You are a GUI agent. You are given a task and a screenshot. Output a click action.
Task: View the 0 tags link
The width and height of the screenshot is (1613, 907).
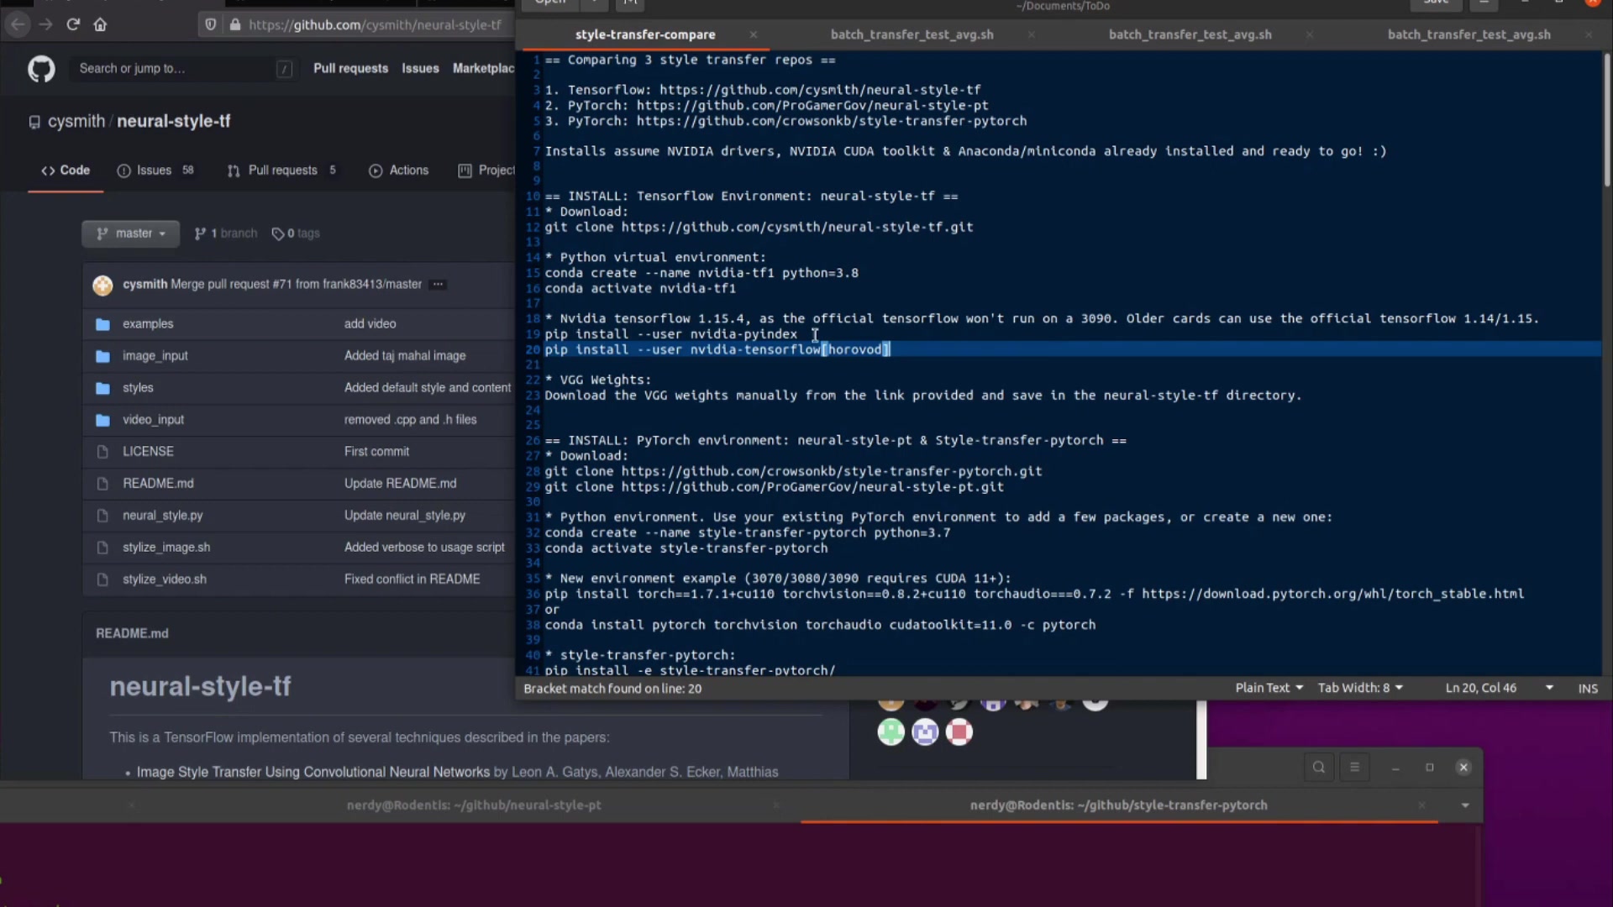296,233
